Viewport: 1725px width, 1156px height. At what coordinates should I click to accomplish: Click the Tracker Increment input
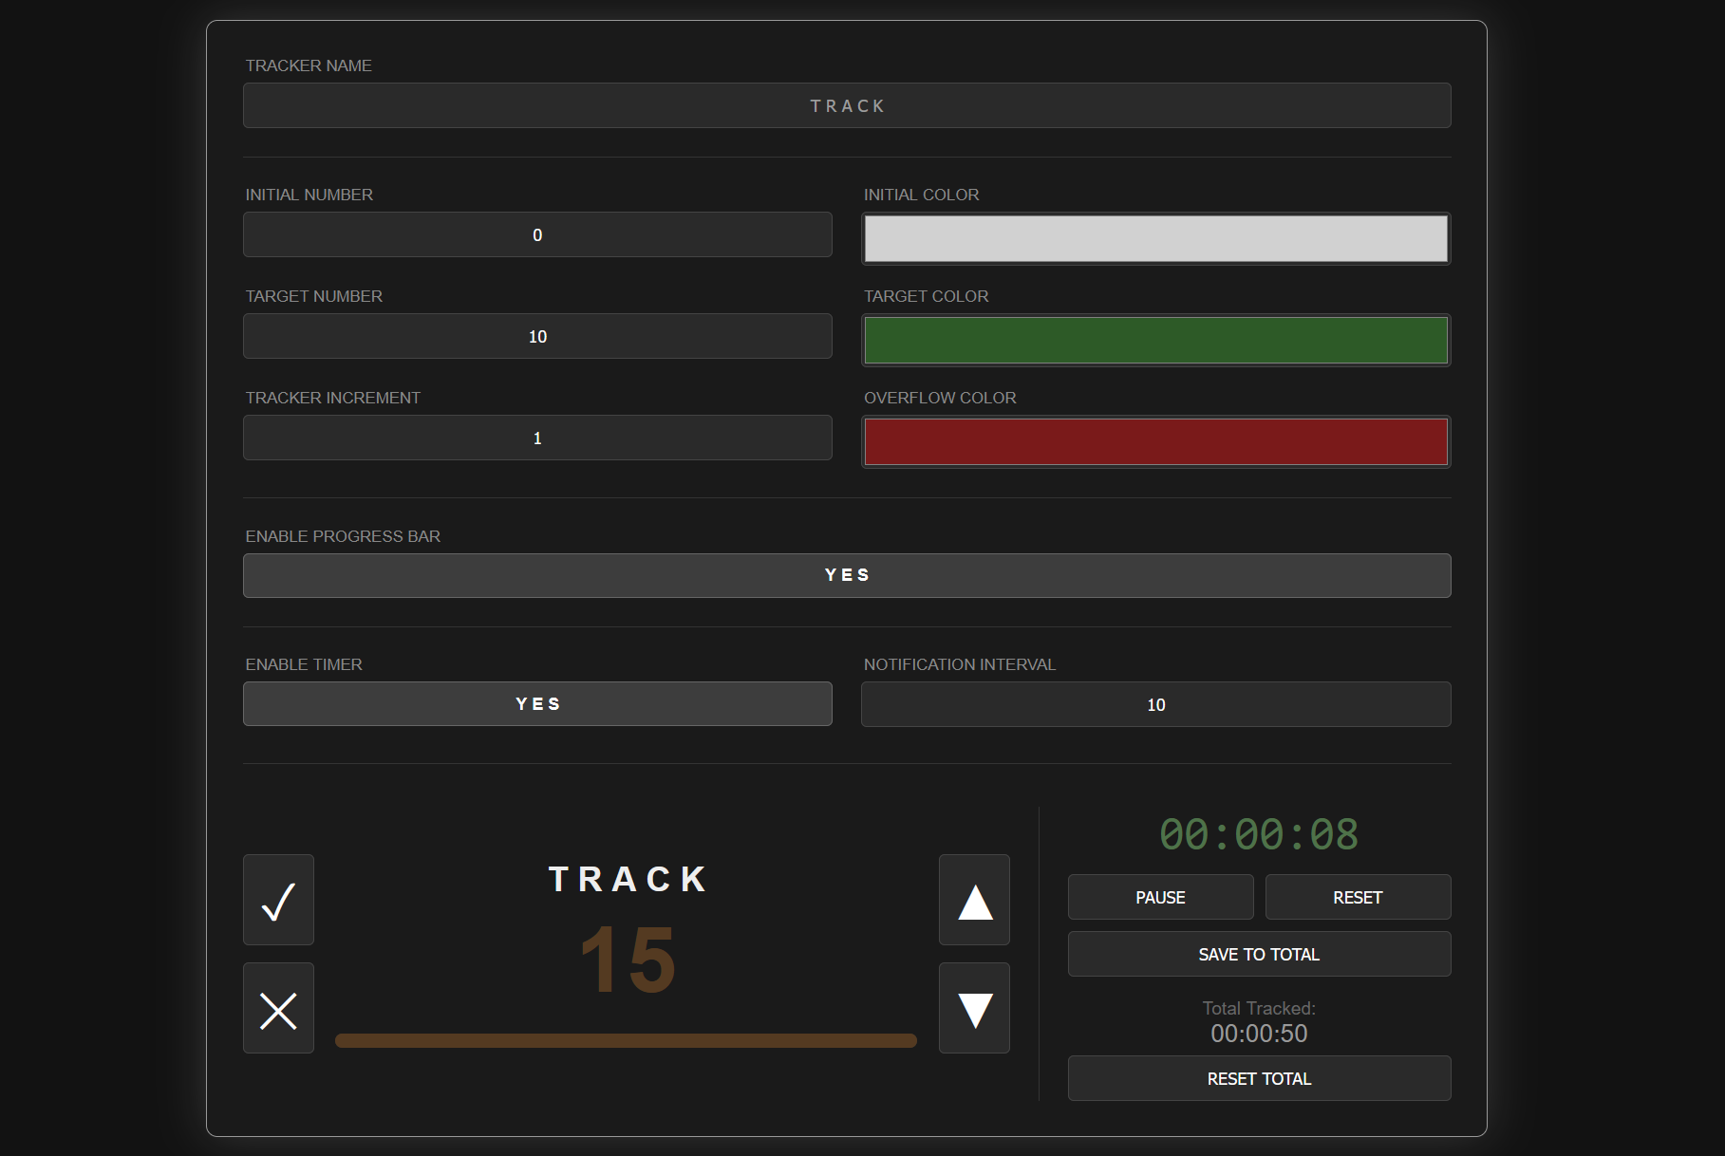tap(537, 438)
